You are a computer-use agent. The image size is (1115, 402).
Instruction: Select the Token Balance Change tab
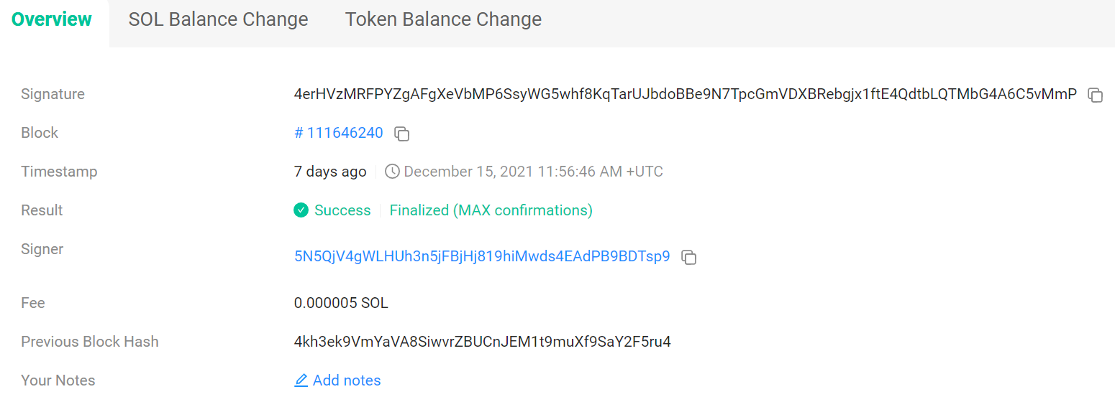[443, 19]
